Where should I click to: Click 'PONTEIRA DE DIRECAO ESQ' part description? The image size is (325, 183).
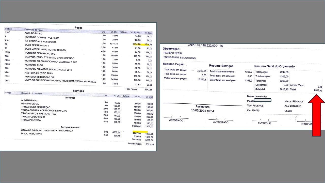pos(40,53)
